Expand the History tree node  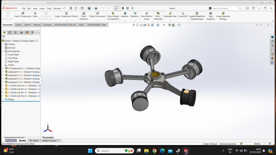click(3, 44)
